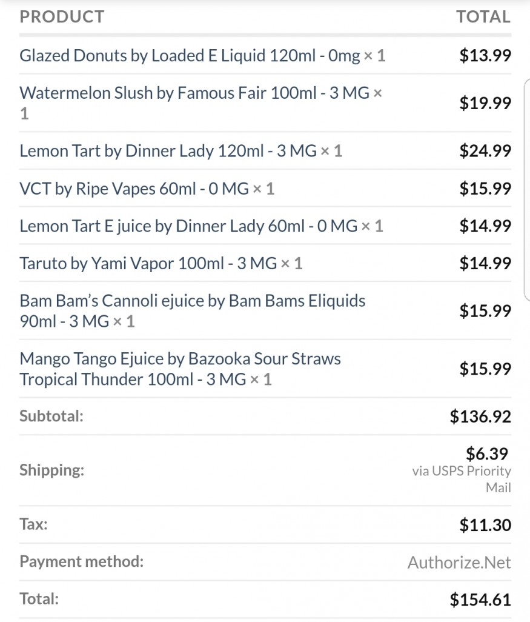The image size is (530, 622).
Task: Open the VCT by Ripe Vapes product
Action: pyautogui.click(x=134, y=189)
